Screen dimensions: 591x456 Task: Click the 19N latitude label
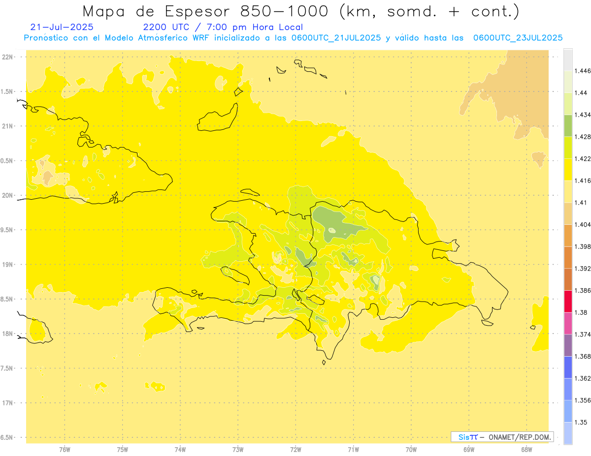click(x=7, y=265)
